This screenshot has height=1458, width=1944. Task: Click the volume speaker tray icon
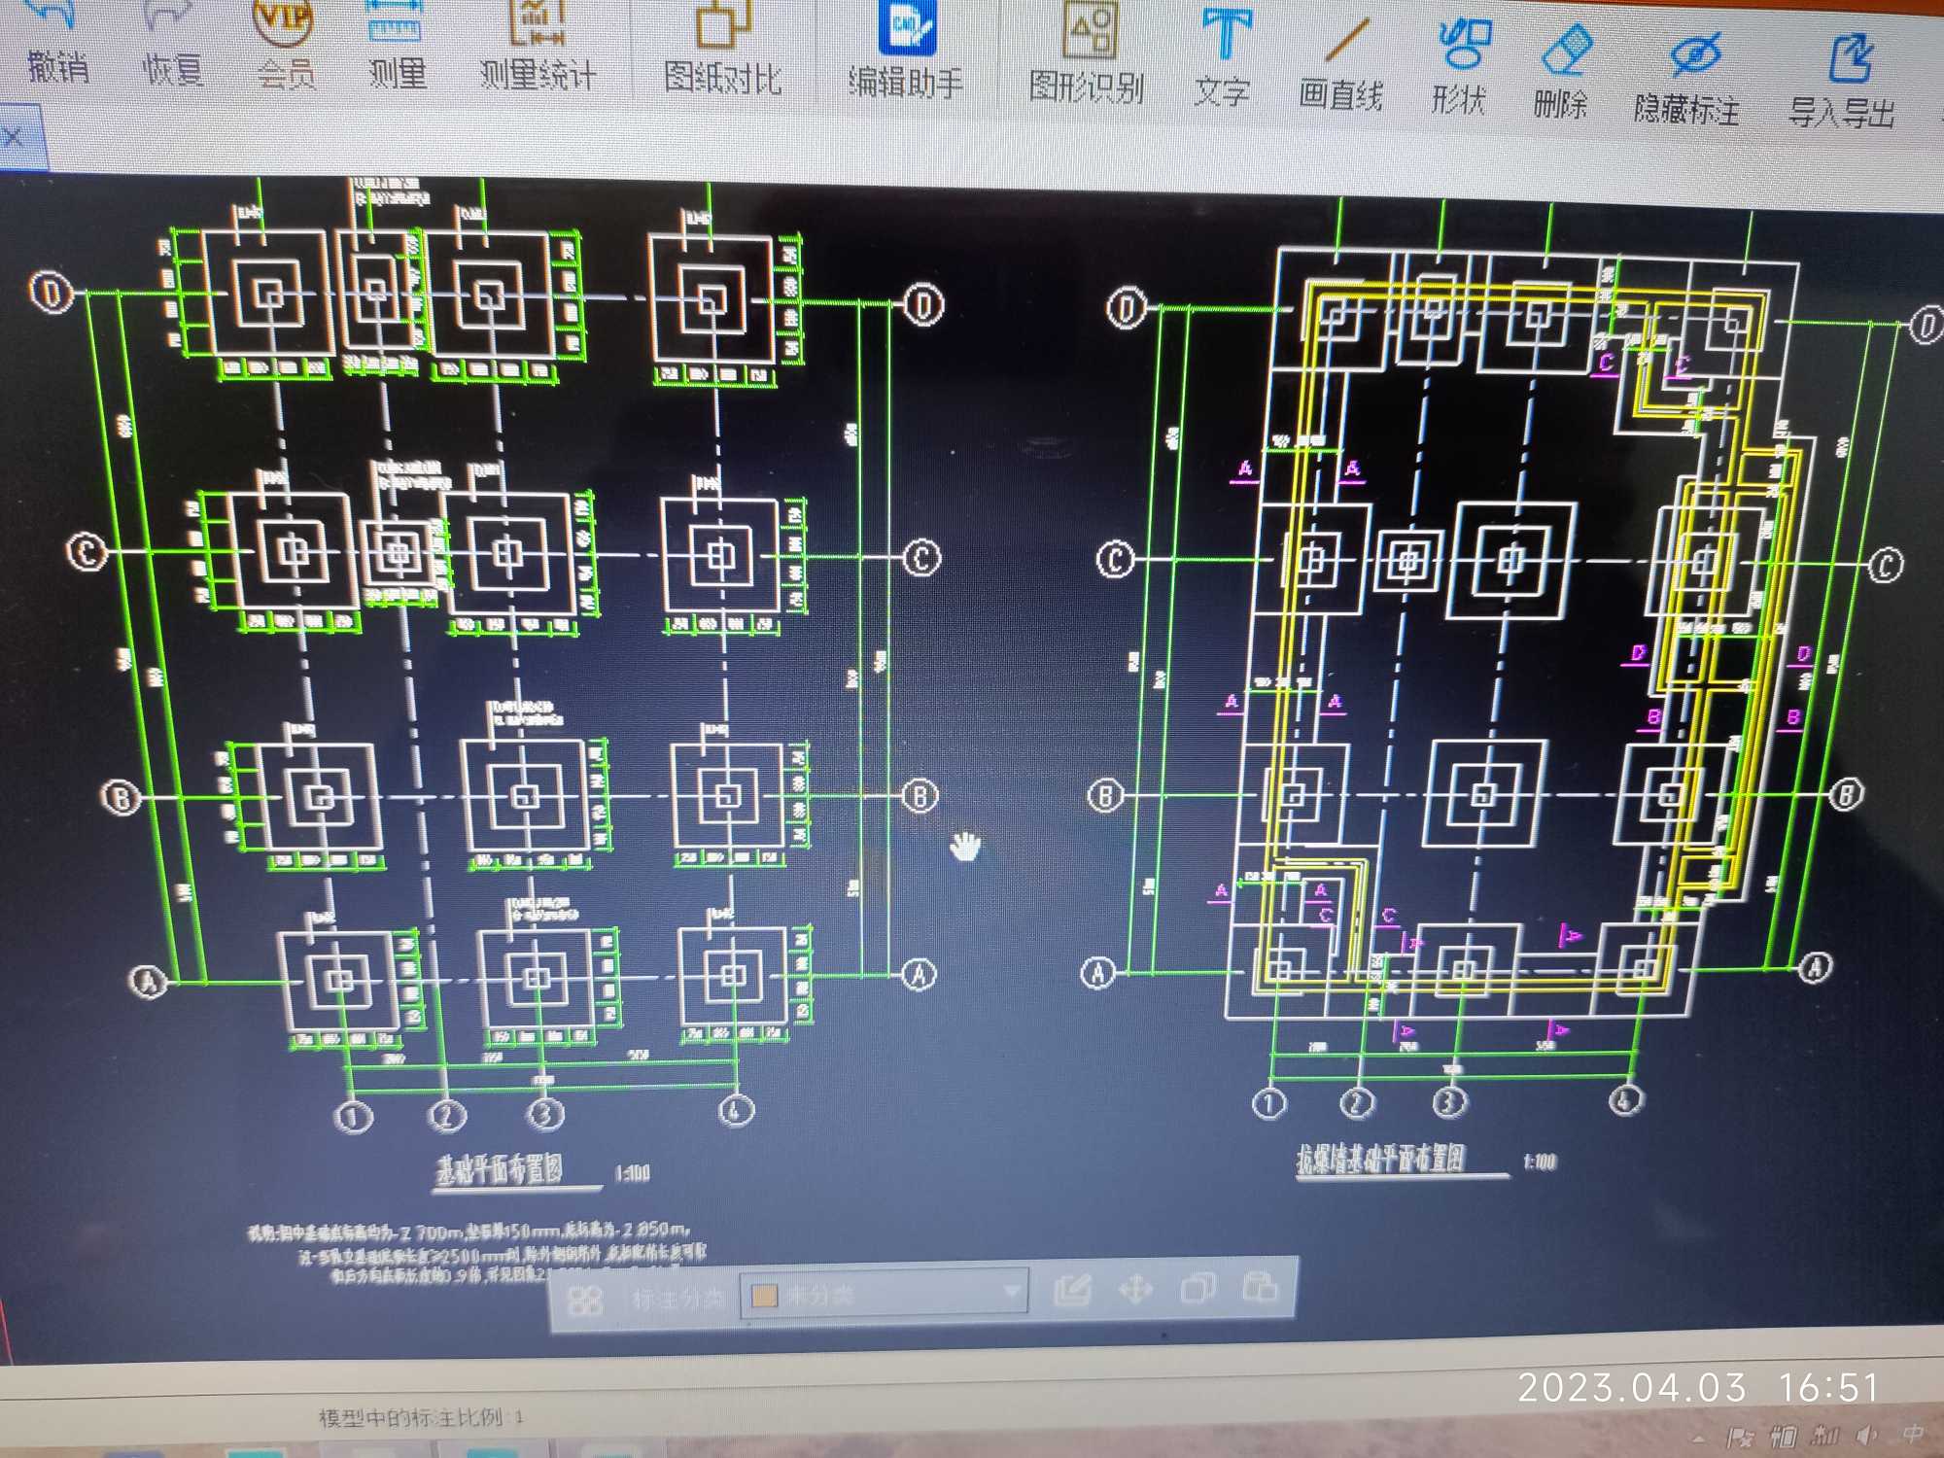(1866, 1435)
